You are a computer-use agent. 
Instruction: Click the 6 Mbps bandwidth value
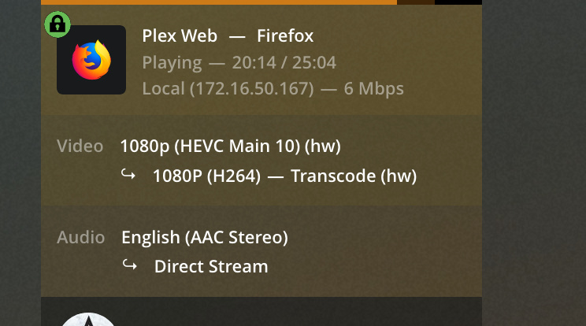[x=374, y=88]
